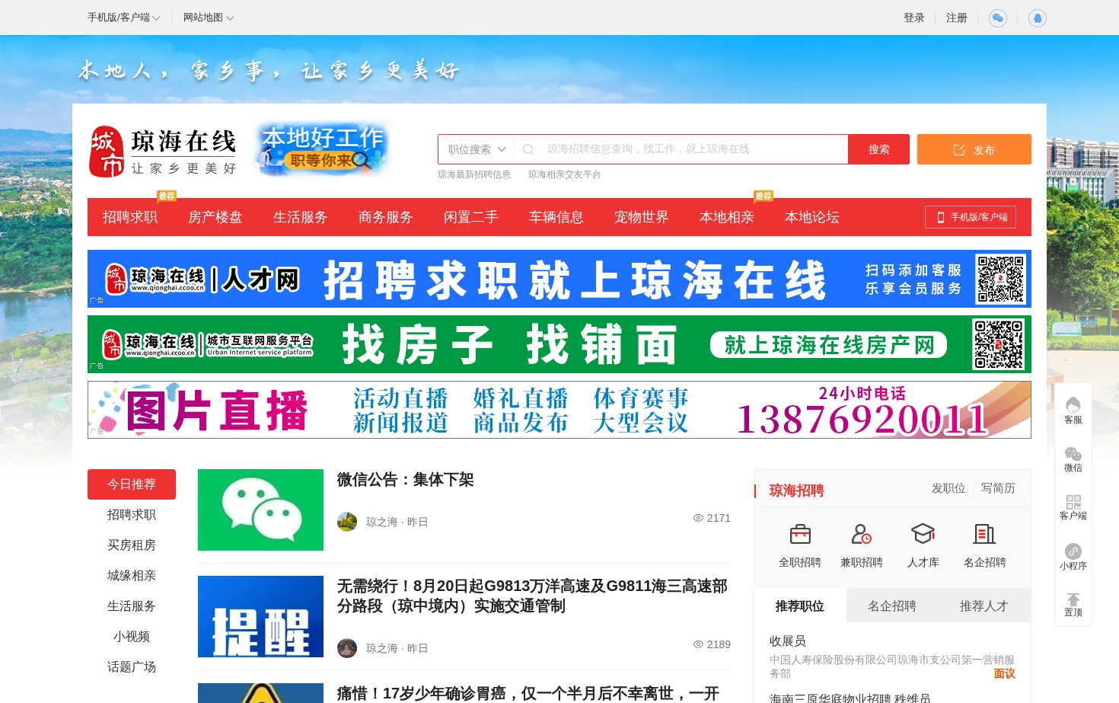
Task: Click 找房子 找铺面 green banner
Action: coord(559,344)
